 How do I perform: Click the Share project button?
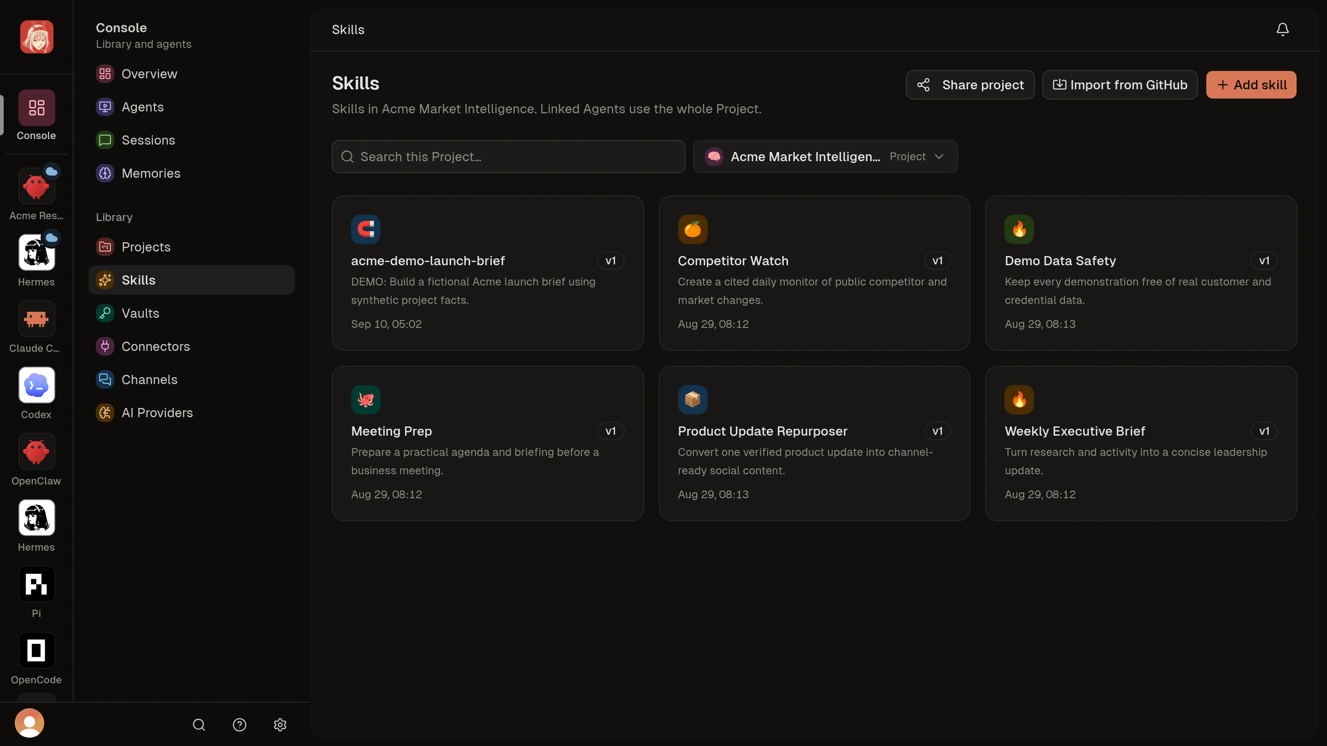coord(969,85)
